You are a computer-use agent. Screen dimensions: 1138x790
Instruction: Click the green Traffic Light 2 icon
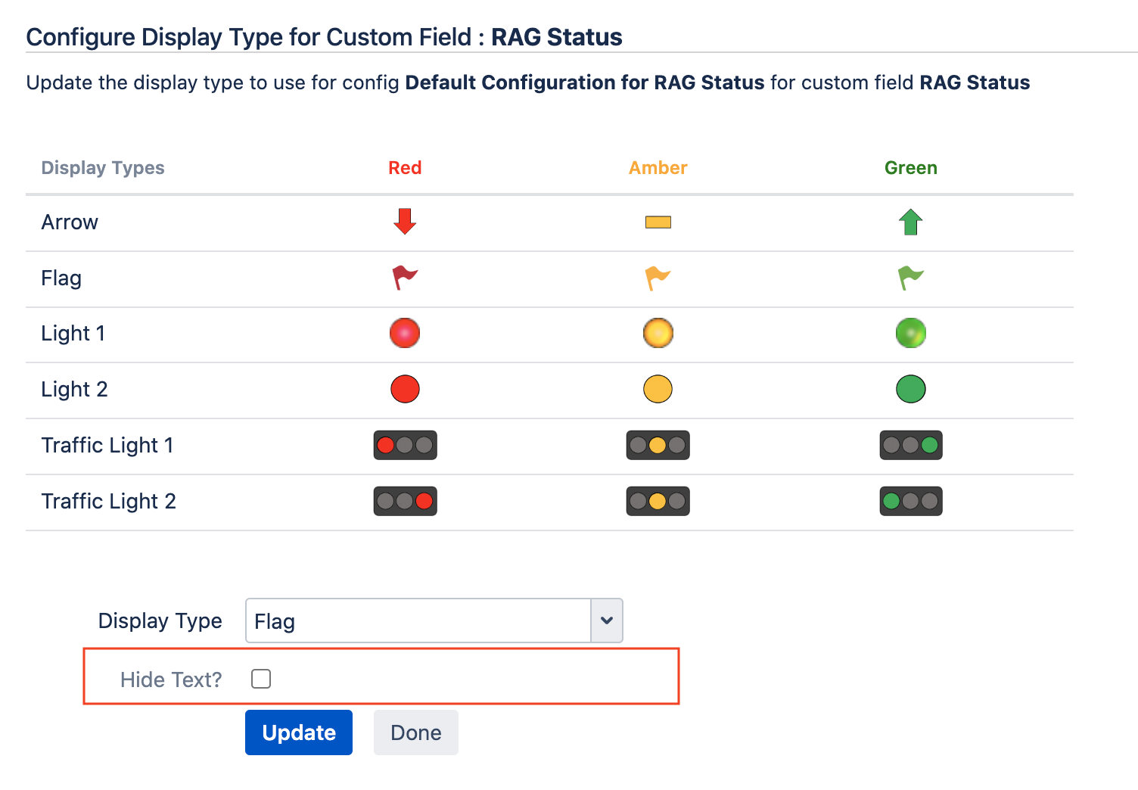coord(910,501)
